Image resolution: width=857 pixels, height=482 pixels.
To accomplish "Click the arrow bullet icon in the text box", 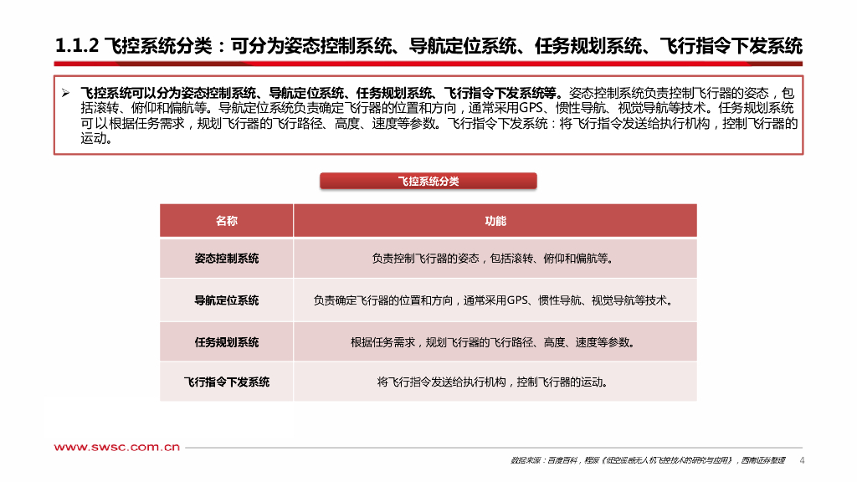I will pyautogui.click(x=65, y=93).
